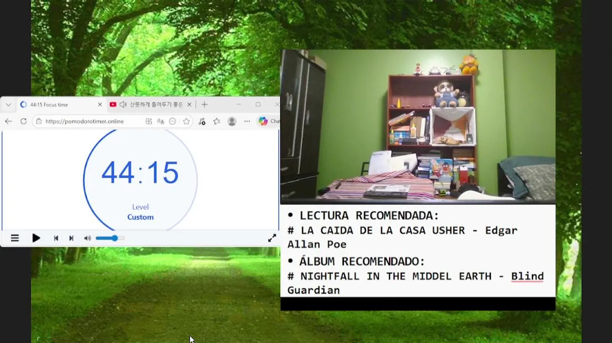Open the Copilot Chat button

(x=268, y=121)
